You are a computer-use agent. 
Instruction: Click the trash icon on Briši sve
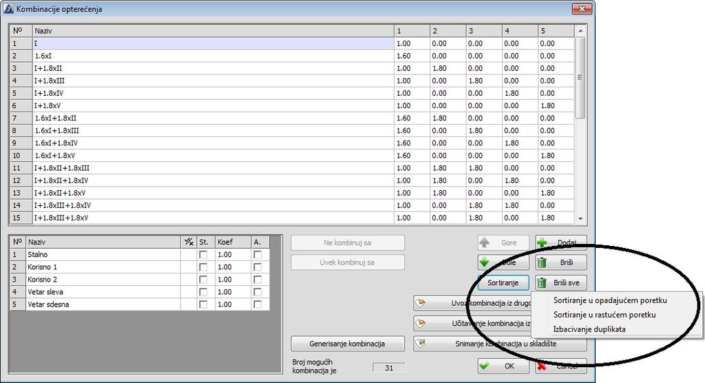tap(543, 282)
